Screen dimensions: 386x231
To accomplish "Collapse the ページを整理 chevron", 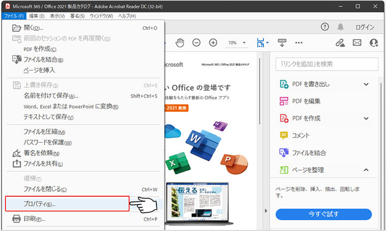I will tap(366, 170).
